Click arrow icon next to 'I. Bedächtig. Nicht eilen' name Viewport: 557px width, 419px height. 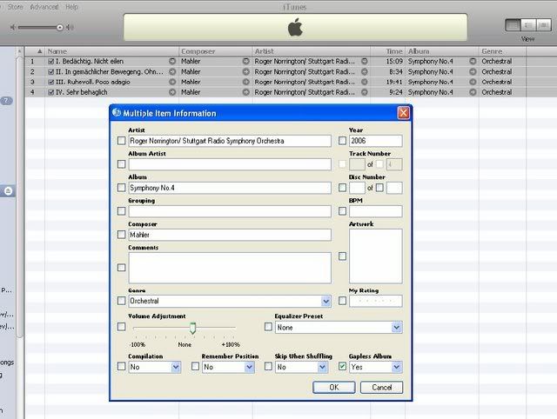[x=172, y=62]
